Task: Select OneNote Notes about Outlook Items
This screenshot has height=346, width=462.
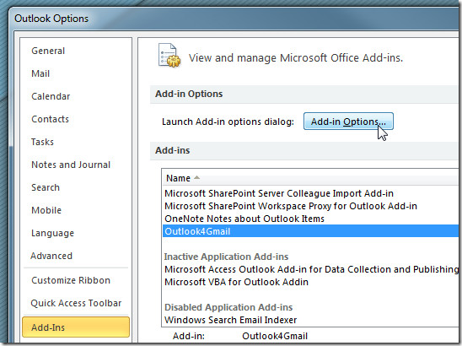Action: pos(244,219)
